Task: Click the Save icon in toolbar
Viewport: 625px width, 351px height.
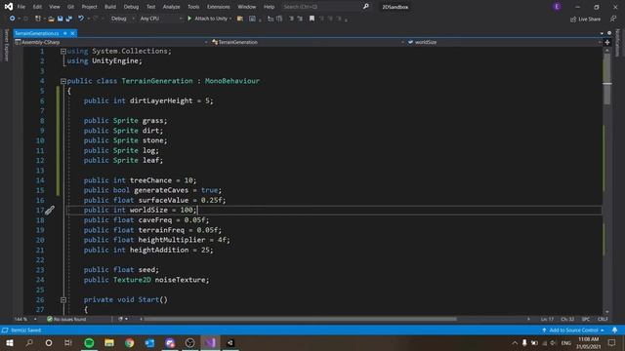Action: point(60,19)
